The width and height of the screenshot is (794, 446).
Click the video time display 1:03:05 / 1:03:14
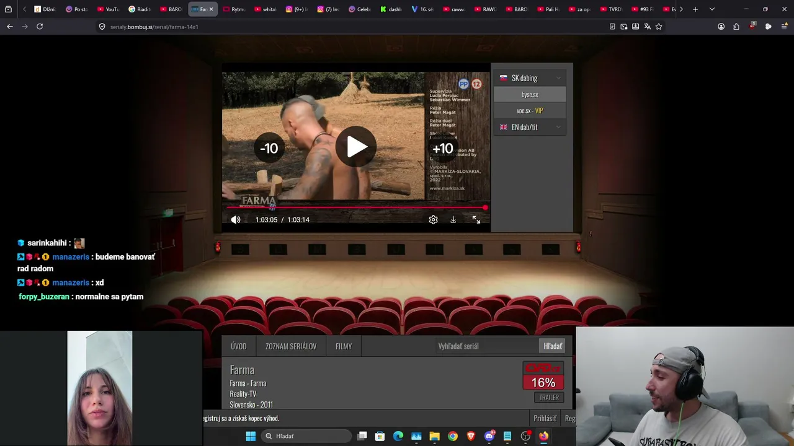[282, 220]
